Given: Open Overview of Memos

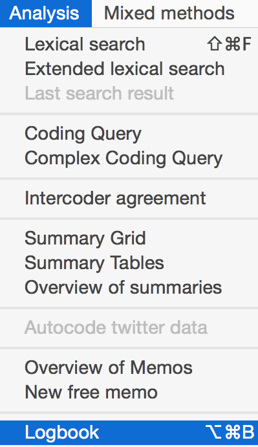Looking at the screenshot, I should (129, 367).
